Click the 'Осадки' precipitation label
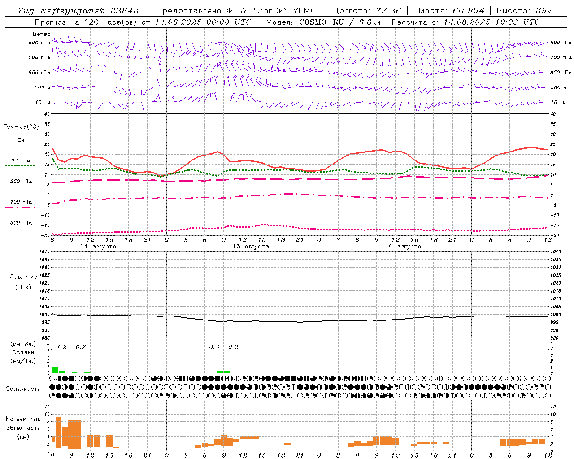The image size is (574, 459). pos(23,352)
